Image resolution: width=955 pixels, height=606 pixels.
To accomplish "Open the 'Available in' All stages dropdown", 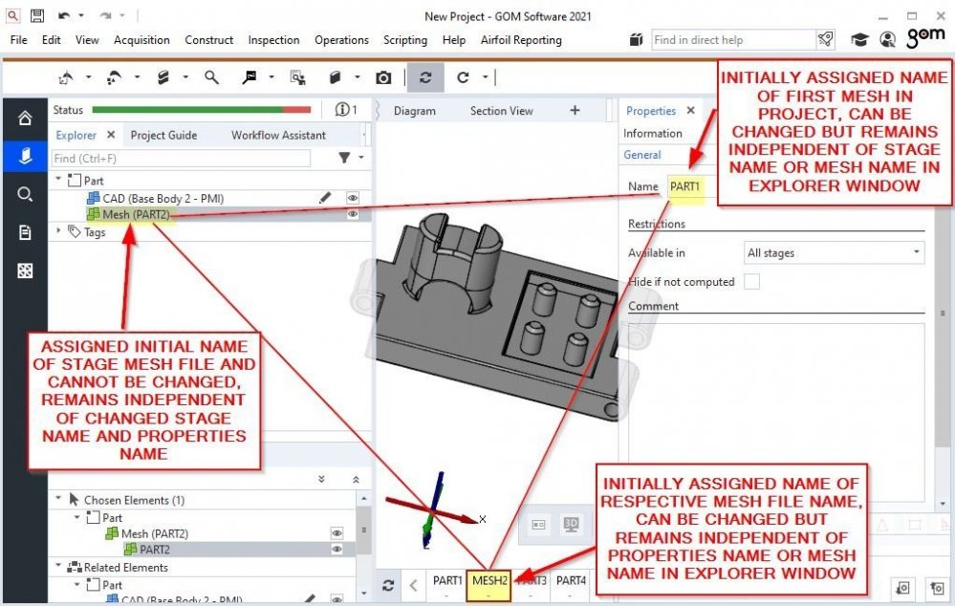I will tap(834, 253).
